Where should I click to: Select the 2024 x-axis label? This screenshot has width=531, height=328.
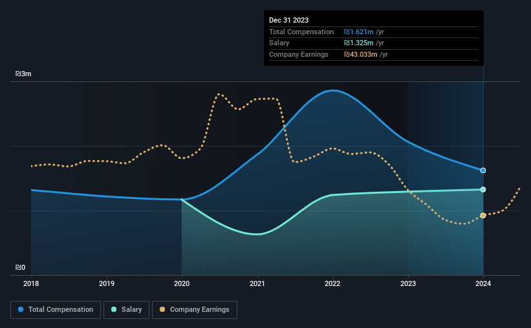[x=483, y=283]
